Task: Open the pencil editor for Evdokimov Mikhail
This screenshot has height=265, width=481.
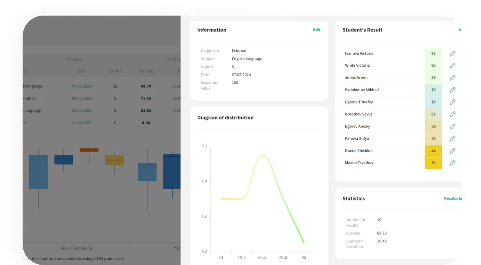Action: pos(452,90)
